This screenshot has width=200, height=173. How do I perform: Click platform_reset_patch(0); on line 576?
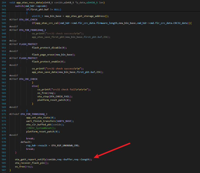[43, 132]
